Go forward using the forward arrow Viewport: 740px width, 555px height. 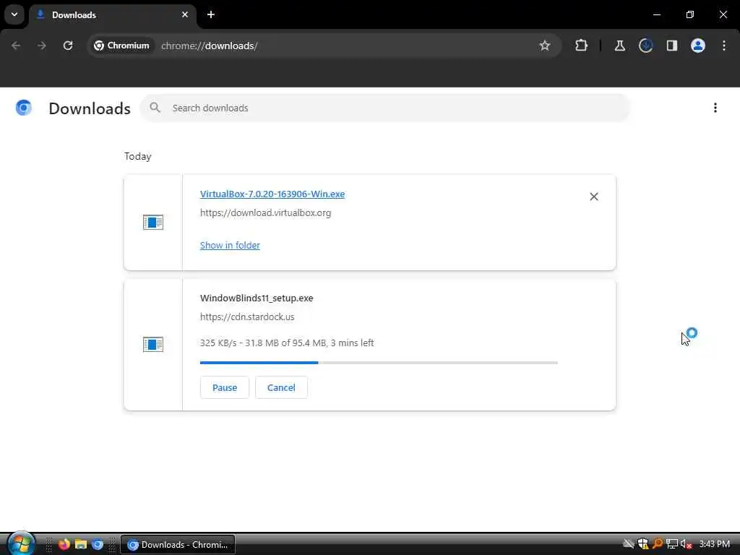click(42, 46)
